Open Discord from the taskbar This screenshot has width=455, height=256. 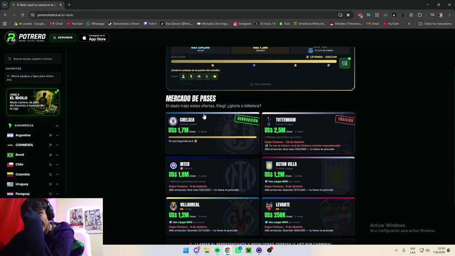196,250
